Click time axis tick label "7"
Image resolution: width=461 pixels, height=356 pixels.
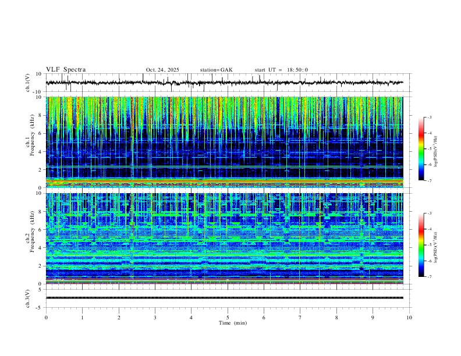click(300, 318)
